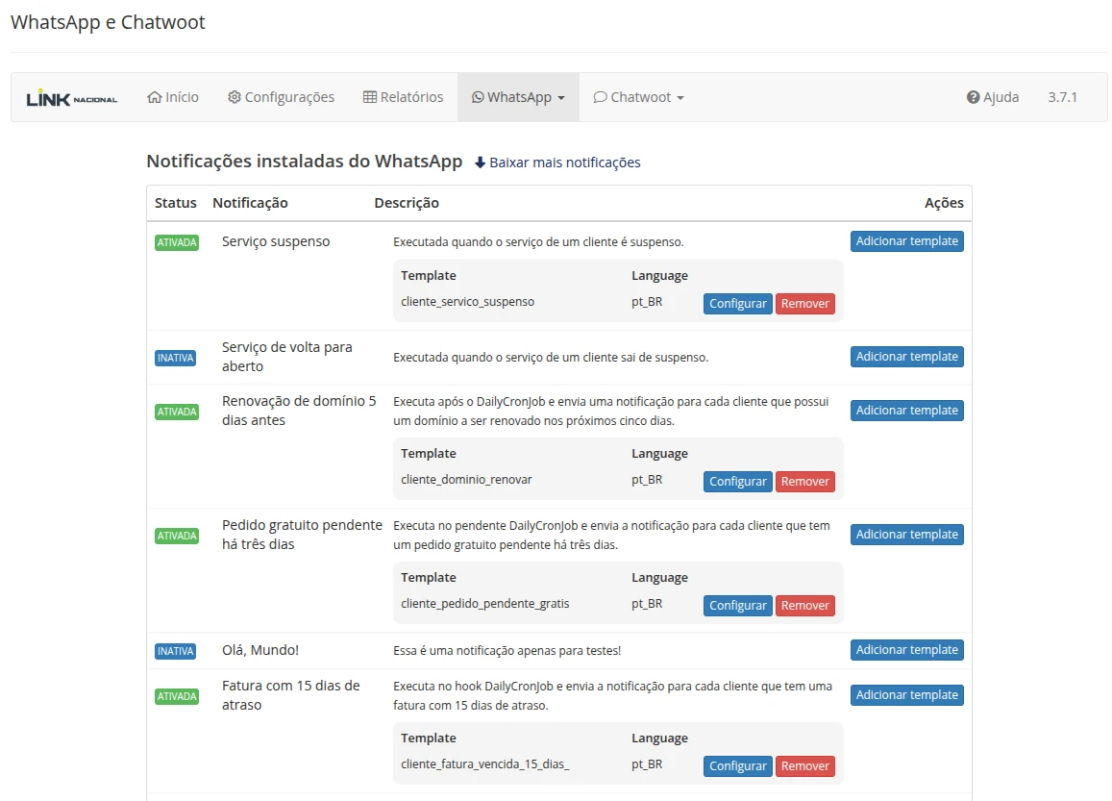Click the WhatsApp icon in navbar
The width and height of the screenshot is (1112, 801).
(478, 97)
